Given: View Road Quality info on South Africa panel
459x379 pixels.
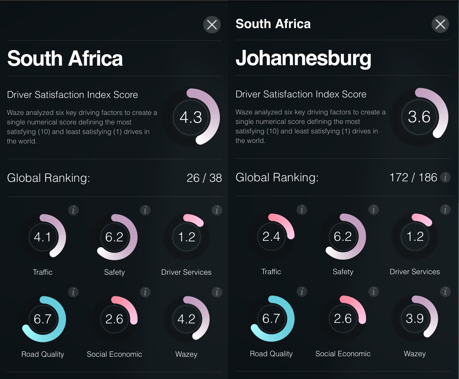Looking at the screenshot, I should tap(74, 292).
